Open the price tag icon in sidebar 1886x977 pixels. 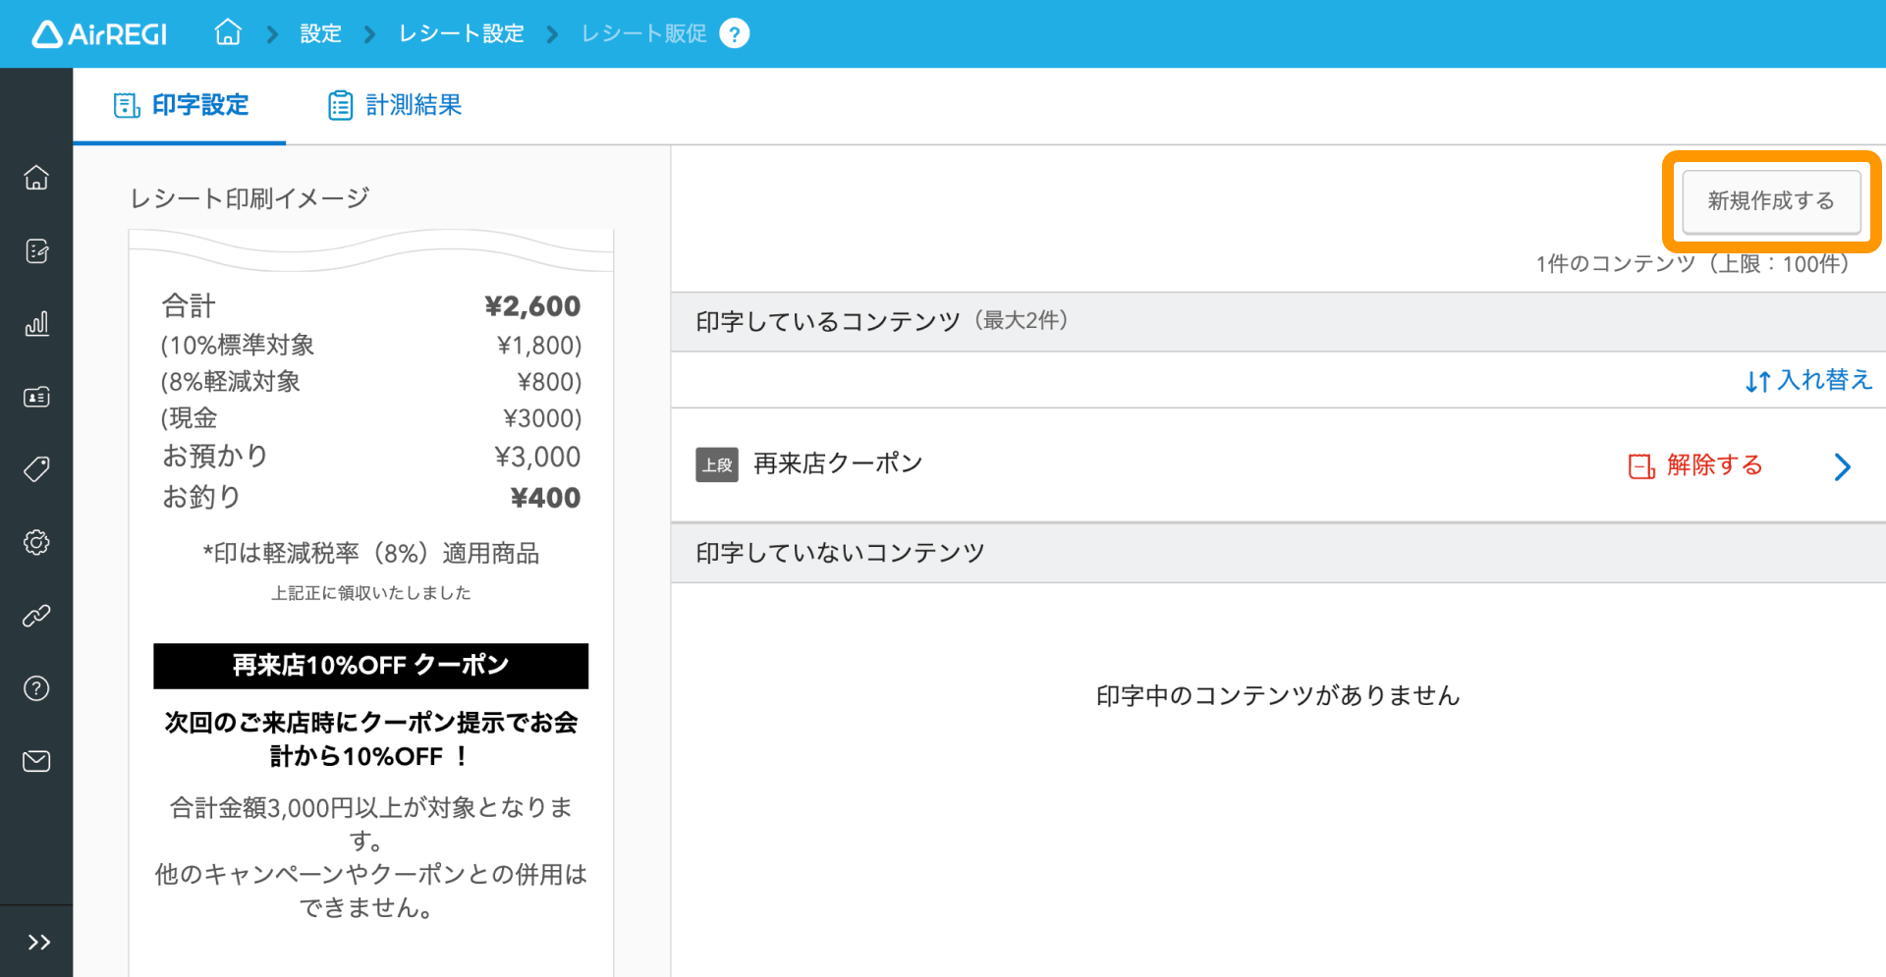click(x=36, y=469)
